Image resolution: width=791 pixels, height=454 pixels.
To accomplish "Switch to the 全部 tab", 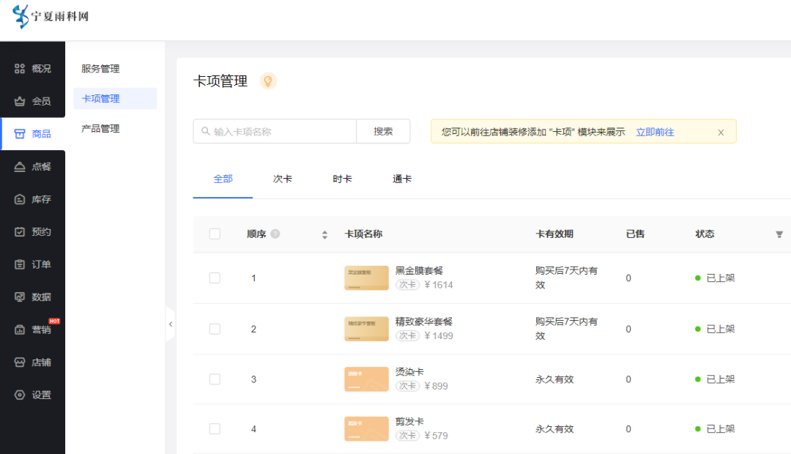I will coord(223,179).
